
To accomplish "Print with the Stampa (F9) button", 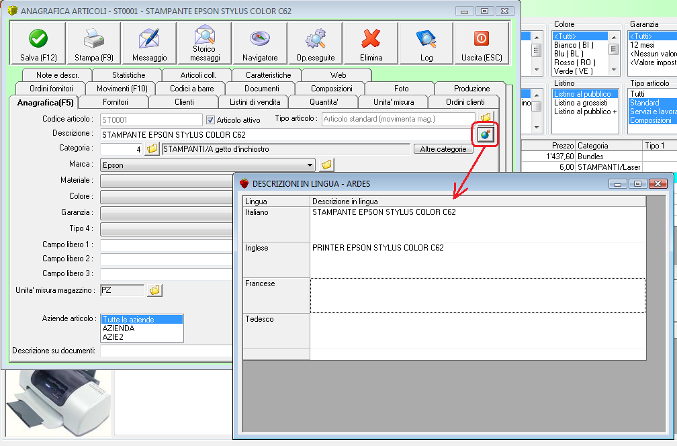I will coord(94,44).
